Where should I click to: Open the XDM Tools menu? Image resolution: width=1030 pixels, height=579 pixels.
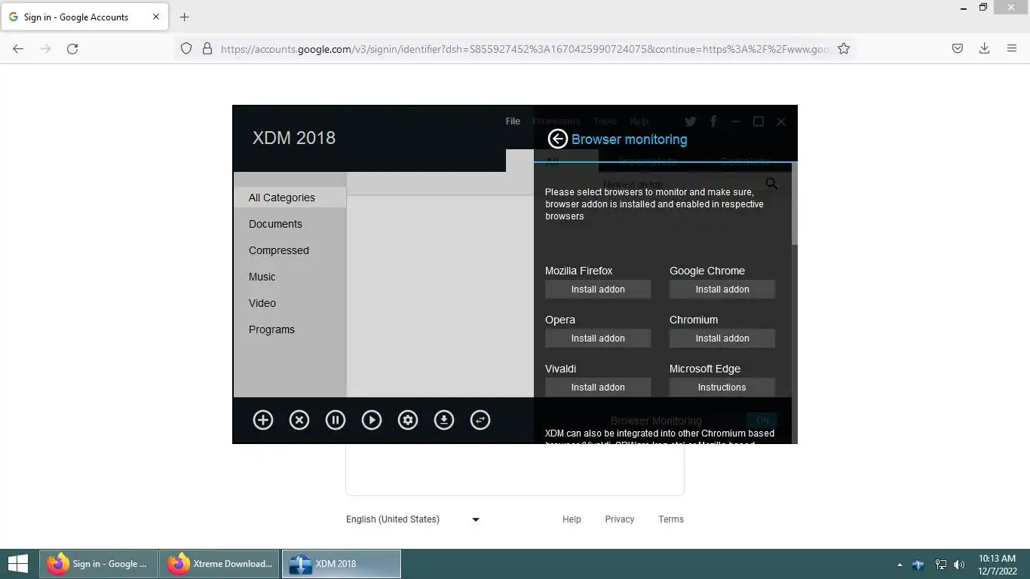click(605, 121)
